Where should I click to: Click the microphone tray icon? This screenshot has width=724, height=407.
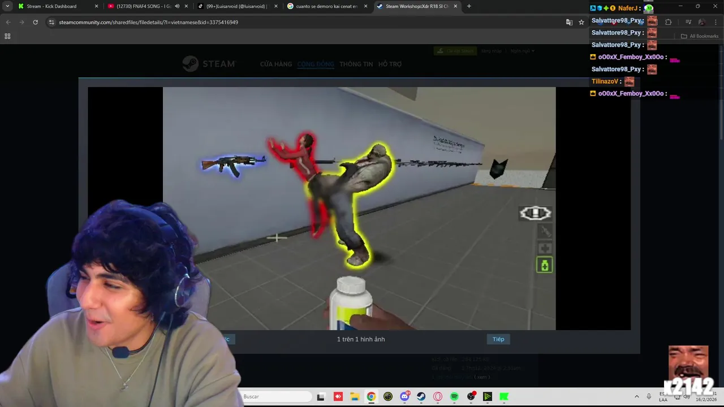[x=649, y=397]
